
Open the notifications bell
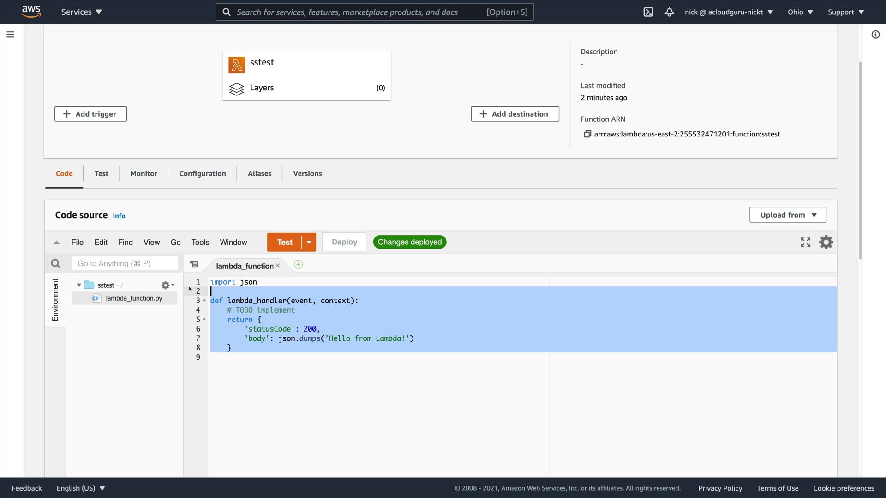coord(669,12)
